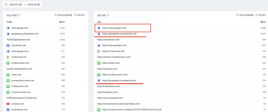Click the help icon beside 유입 도메인
Image resolution: width=268 pixels, height=112 pixels.
(19, 15)
